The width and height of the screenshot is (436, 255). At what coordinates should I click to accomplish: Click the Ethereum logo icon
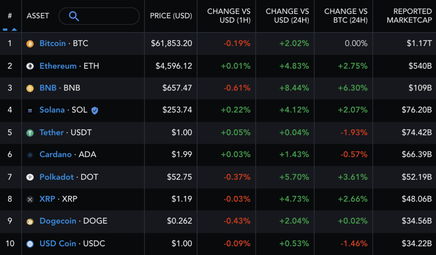coord(30,66)
